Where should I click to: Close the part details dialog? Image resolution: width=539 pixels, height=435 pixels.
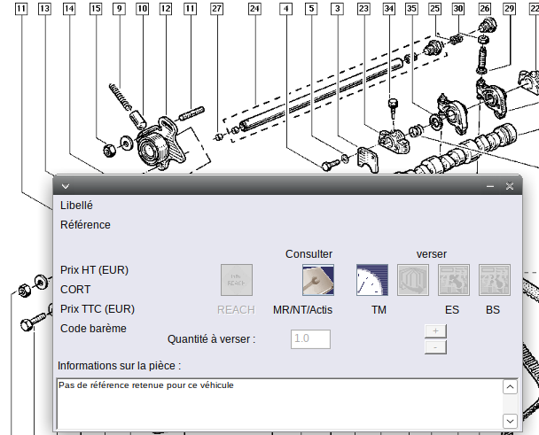[510, 187]
